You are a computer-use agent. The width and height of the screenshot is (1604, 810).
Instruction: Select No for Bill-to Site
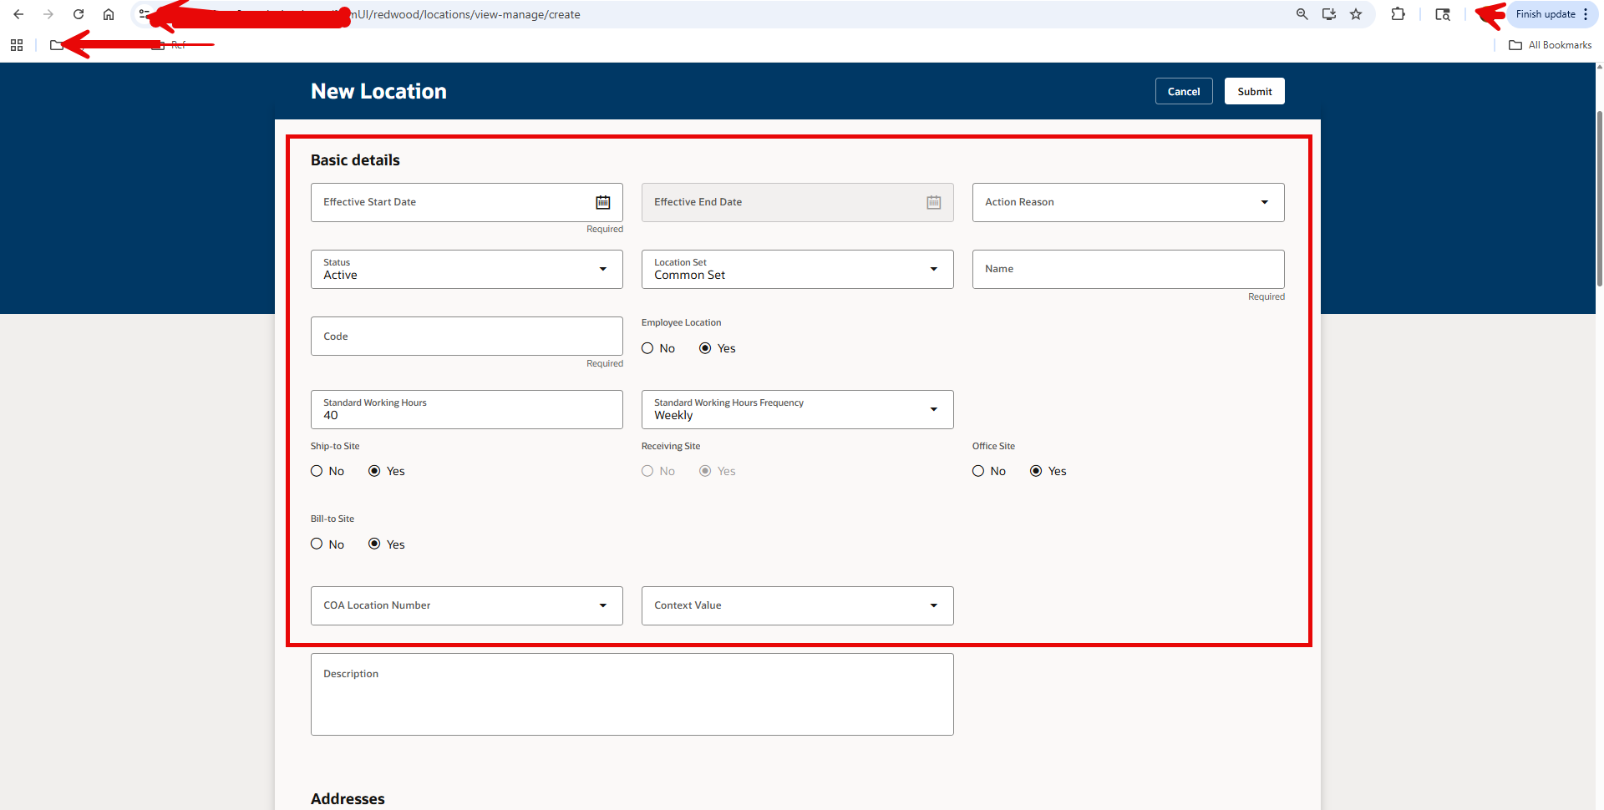317,544
